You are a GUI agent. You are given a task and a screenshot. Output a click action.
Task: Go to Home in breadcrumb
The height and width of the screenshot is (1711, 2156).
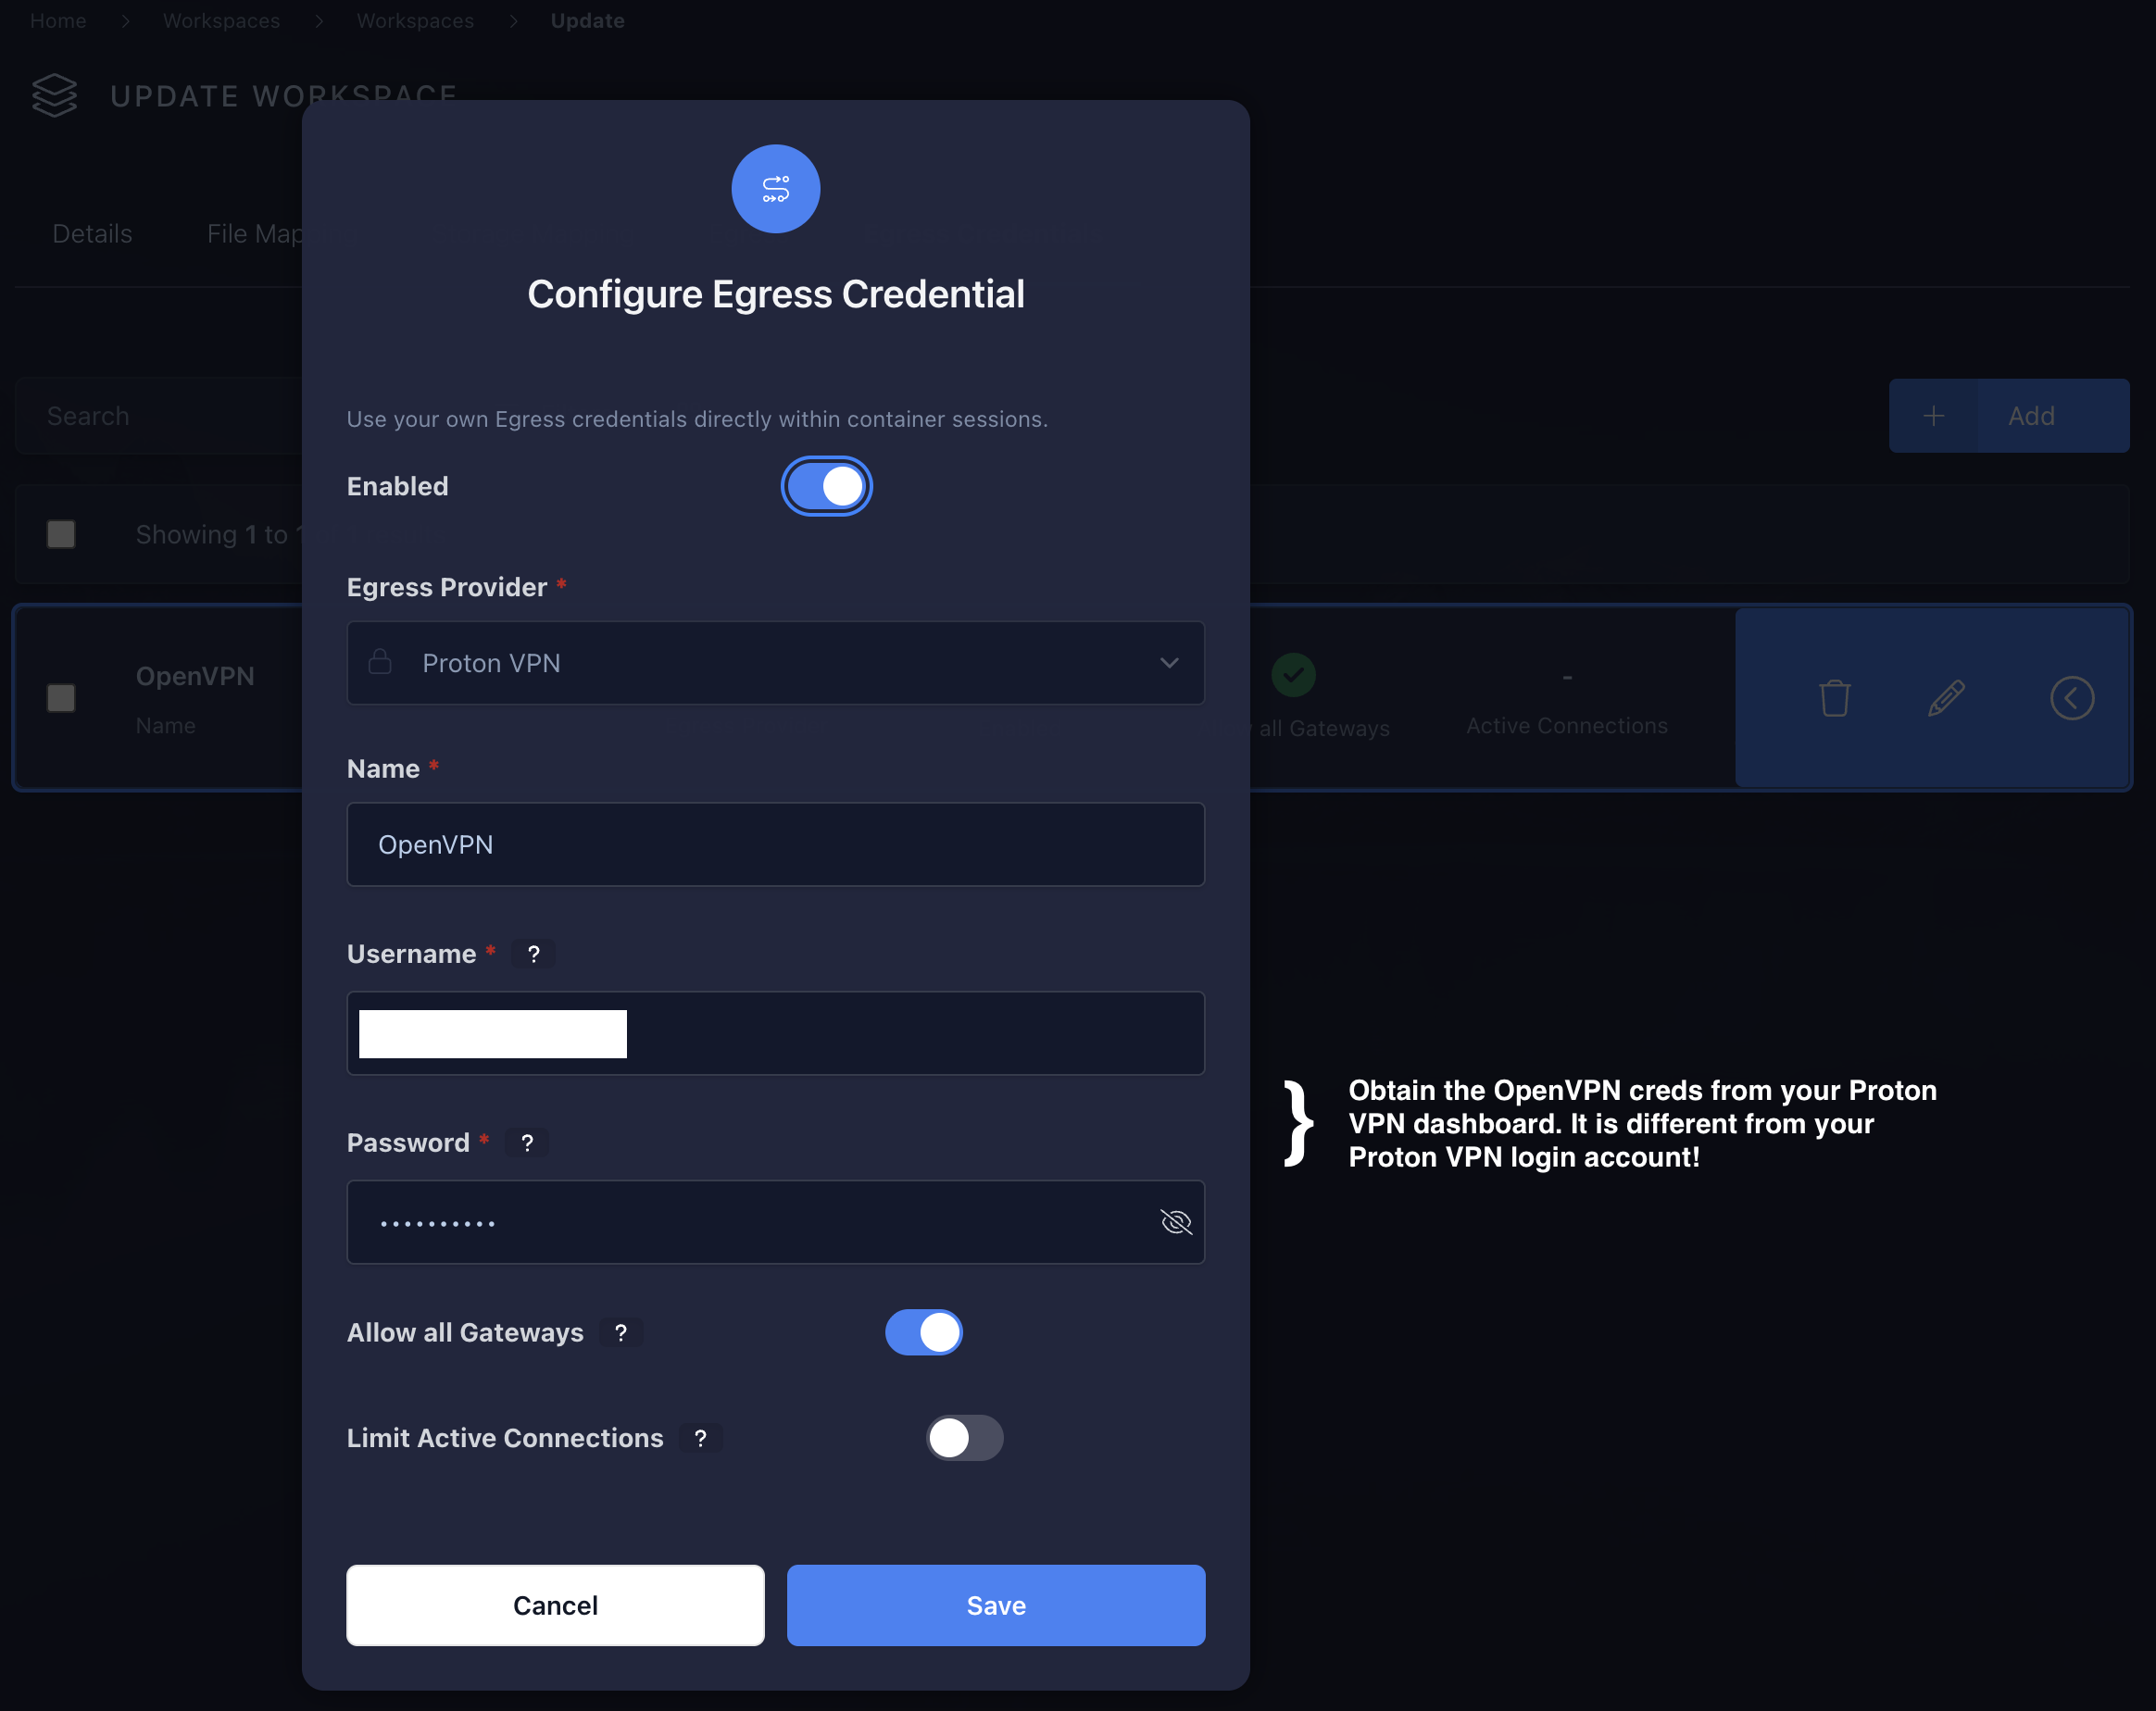point(58,21)
